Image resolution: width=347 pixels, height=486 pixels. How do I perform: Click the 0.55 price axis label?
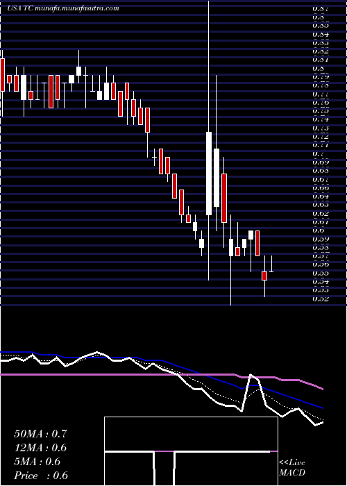(x=320, y=273)
